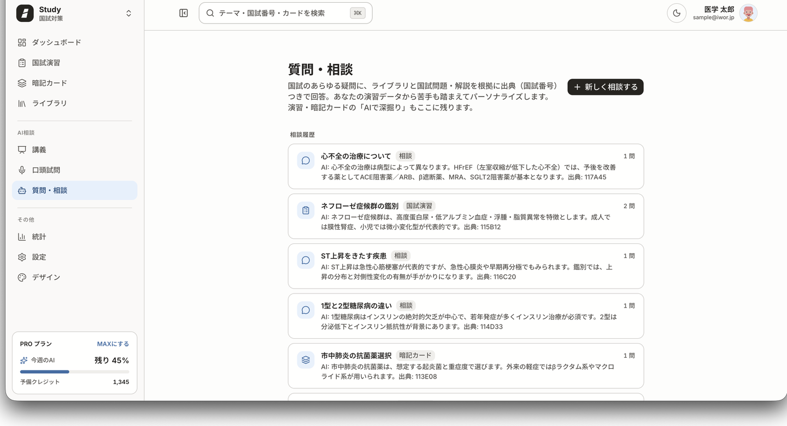Go to 暗記カード in the sidebar
The height and width of the screenshot is (426, 787).
pyautogui.click(x=74, y=83)
